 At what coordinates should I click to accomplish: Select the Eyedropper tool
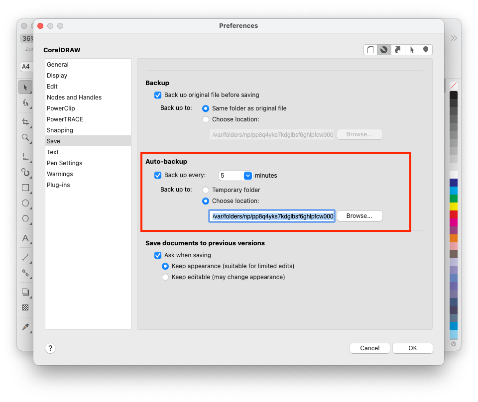click(x=25, y=327)
